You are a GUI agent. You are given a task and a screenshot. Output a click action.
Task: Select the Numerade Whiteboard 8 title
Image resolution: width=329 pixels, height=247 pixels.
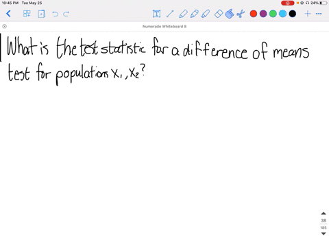pyautogui.click(x=164, y=26)
